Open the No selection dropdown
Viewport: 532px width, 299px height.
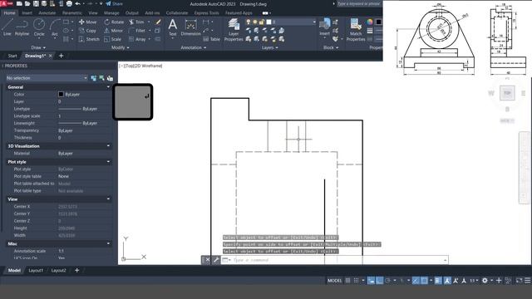47,78
